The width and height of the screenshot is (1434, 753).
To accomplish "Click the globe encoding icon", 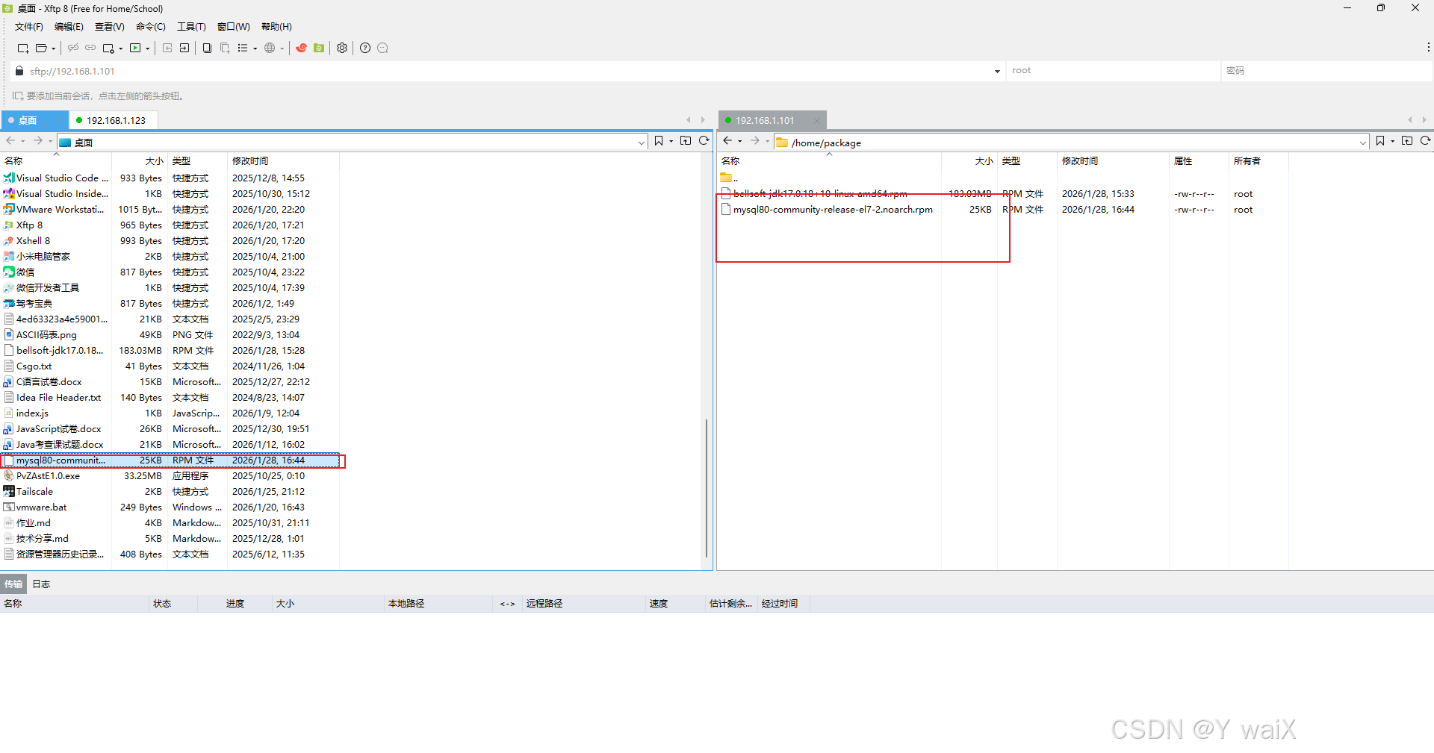I will (x=270, y=48).
